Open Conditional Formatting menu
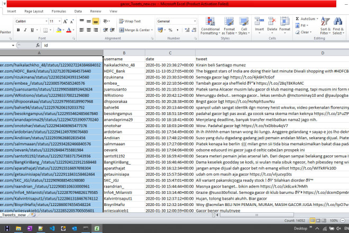The height and width of the screenshot is (233, 349). pos(210,25)
